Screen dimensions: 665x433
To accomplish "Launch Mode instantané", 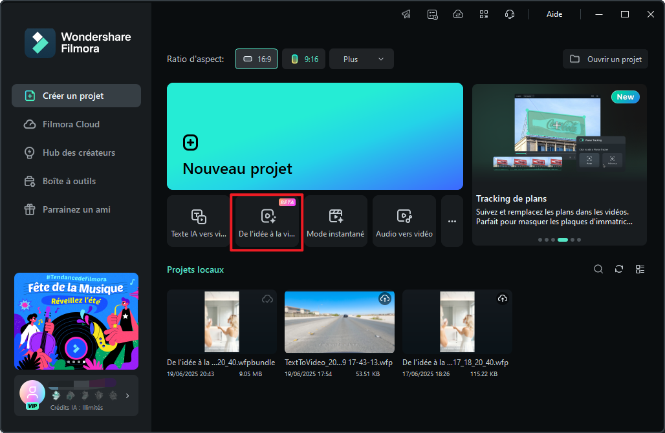I will click(x=336, y=221).
